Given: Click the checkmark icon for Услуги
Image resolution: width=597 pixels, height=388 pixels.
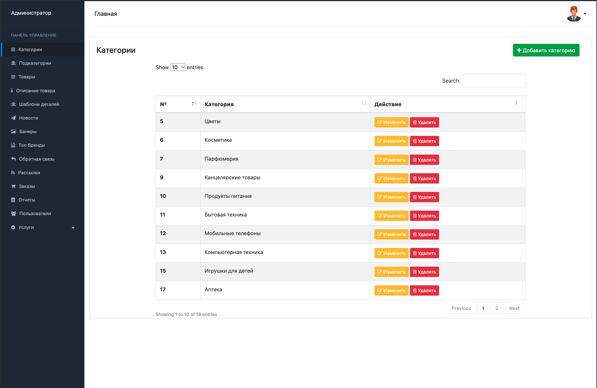Looking at the screenshot, I should point(13,227).
